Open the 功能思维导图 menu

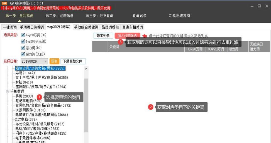click(x=180, y=16)
